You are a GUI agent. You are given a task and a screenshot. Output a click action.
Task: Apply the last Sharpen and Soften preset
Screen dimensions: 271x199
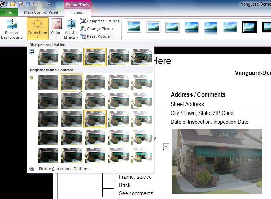click(142, 57)
